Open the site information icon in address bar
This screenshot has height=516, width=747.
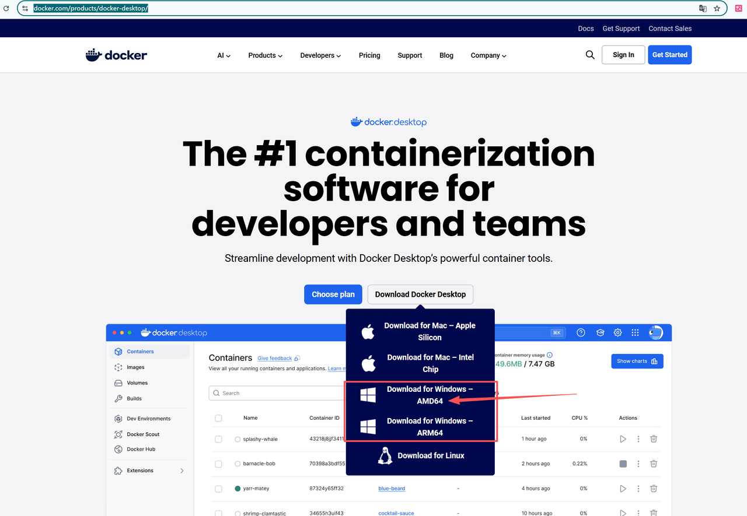click(25, 8)
